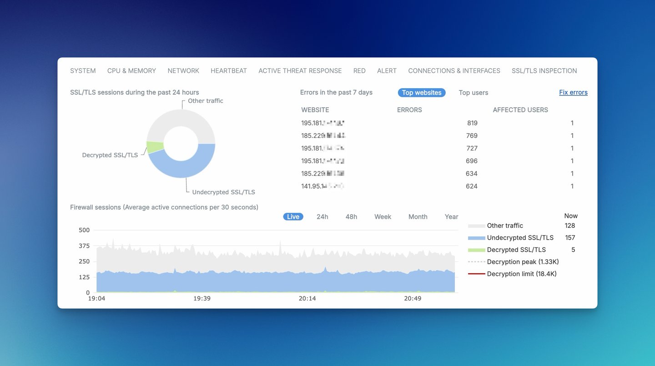Go to the HEARTBEAT tab
The width and height of the screenshot is (655, 366).
click(229, 71)
